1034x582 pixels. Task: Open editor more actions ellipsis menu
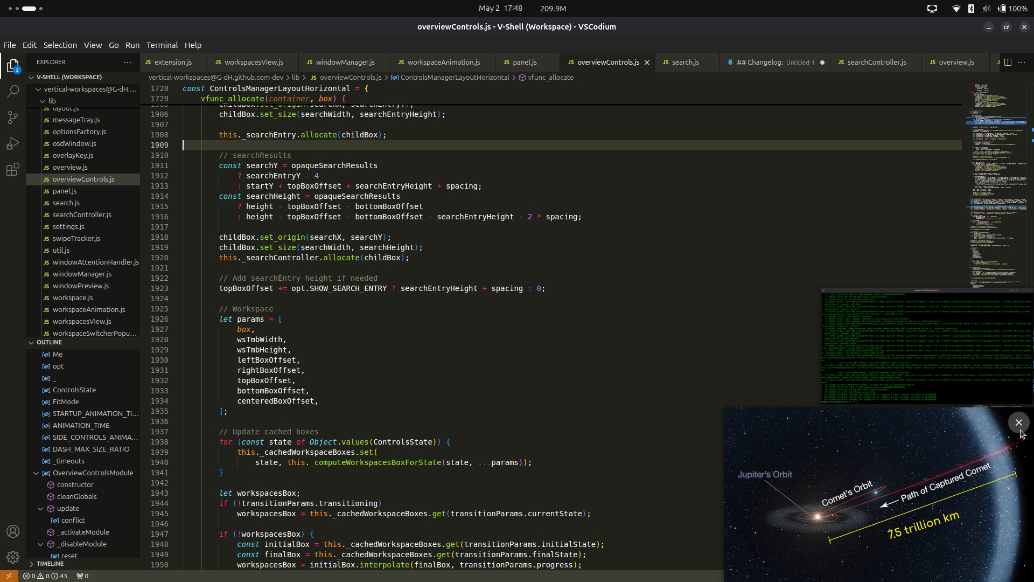(x=1022, y=62)
